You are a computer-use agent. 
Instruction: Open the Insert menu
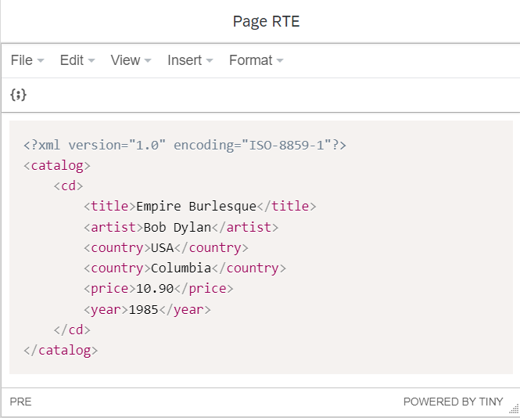(190, 60)
